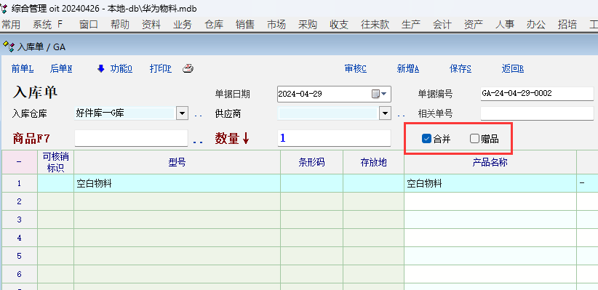Click 保存S to save the document
The width and height of the screenshot is (598, 290).
coord(461,68)
